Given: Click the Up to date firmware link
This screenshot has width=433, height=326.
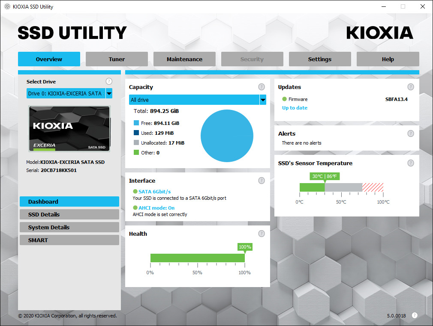Looking at the screenshot, I should 295,108.
